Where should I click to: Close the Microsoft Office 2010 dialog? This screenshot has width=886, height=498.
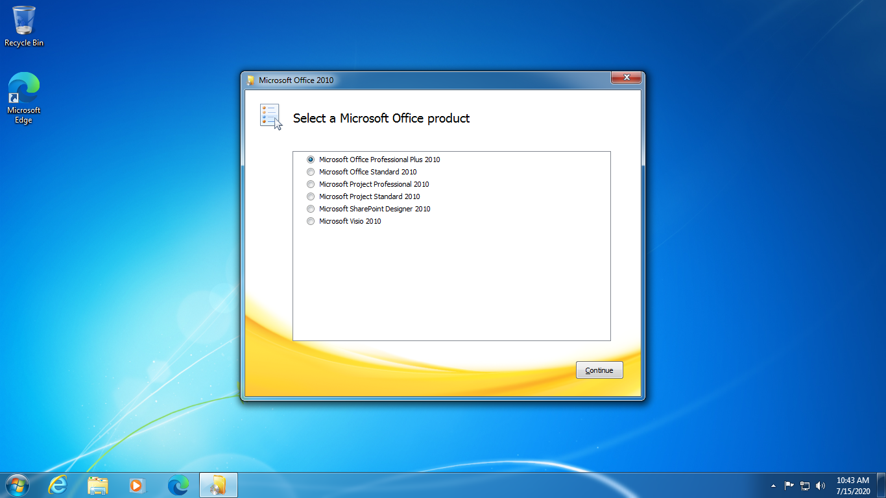627,78
